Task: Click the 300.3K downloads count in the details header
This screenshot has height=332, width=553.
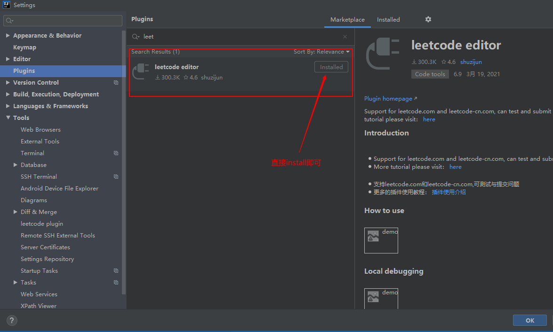Action: (424, 62)
